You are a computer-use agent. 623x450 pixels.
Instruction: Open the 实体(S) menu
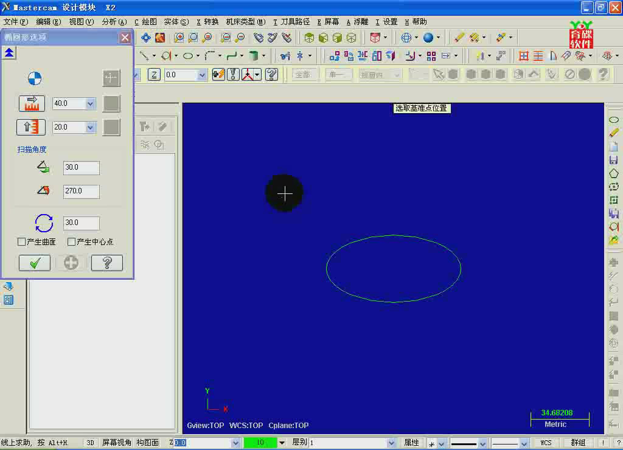[176, 22]
